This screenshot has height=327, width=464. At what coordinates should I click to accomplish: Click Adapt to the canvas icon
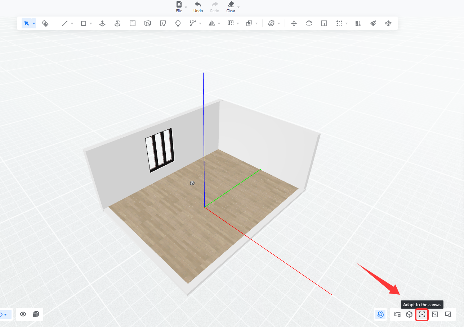422,314
